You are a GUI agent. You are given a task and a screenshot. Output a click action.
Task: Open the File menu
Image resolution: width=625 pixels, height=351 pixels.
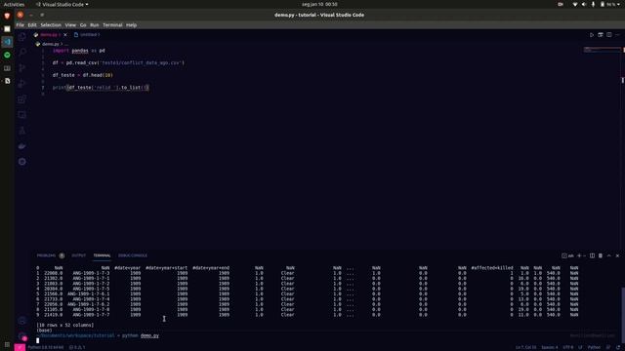[20, 25]
